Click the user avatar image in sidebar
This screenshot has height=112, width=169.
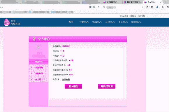[x=39, y=48]
